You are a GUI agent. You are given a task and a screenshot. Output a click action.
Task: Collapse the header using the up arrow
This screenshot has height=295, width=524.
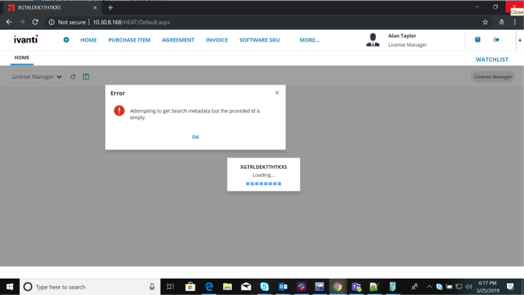(x=519, y=40)
